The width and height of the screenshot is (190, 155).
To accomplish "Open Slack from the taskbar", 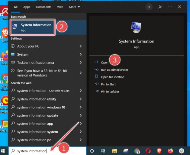I will 181,151.
